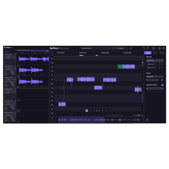The width and height of the screenshot is (169, 169).
Task: Open the Harm Vox Verse preset dropdown
Action: click(10, 70)
